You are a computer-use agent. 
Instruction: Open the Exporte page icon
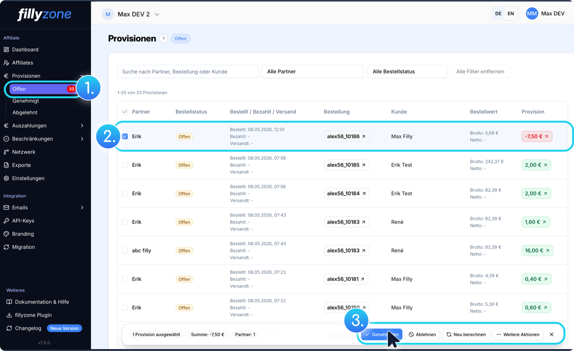point(6,165)
